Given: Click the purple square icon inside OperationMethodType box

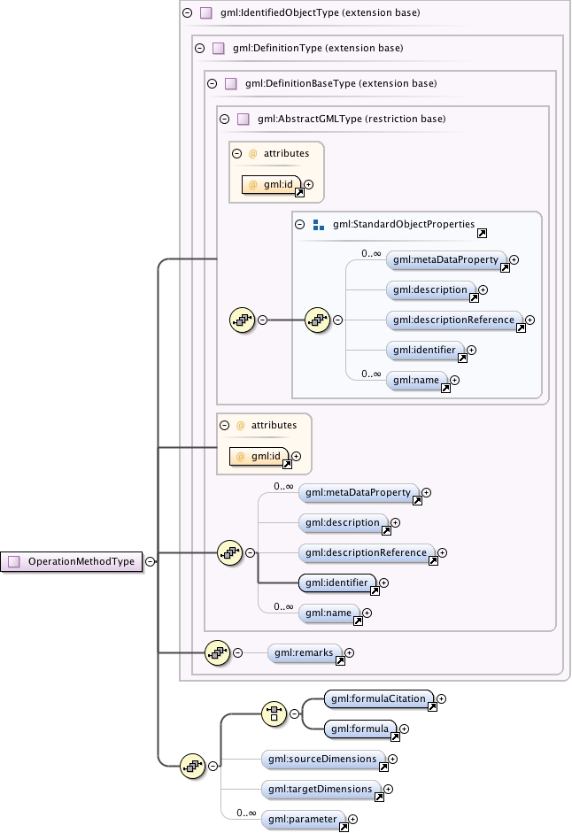Looking at the screenshot, I should 14,561.
